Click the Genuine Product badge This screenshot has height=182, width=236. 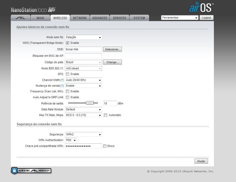pos(31,171)
